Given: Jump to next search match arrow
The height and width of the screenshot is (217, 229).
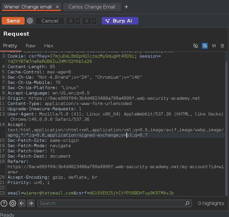Looking at the screenshot, I should [31, 203].
